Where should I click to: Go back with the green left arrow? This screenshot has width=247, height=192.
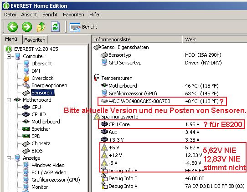pyautogui.click(x=13, y=27)
